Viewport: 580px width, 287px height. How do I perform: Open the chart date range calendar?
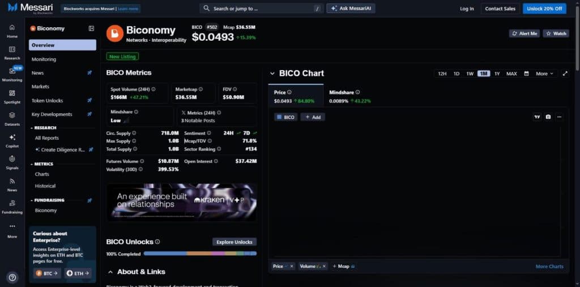(x=526, y=74)
